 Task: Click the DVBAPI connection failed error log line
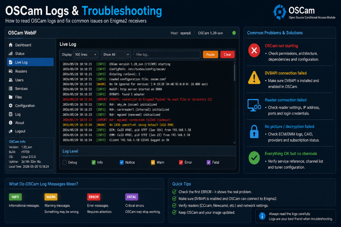click(137, 99)
